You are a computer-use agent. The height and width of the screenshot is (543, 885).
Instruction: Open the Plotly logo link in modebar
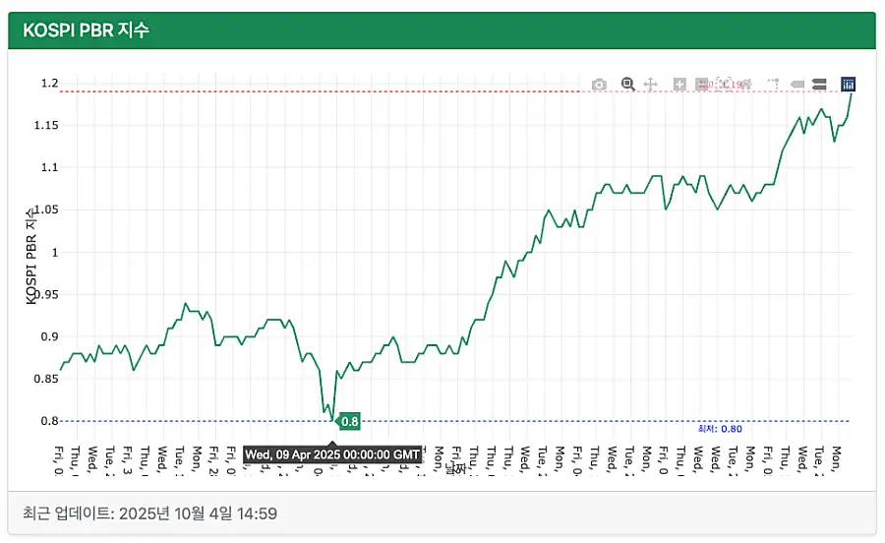(x=849, y=85)
